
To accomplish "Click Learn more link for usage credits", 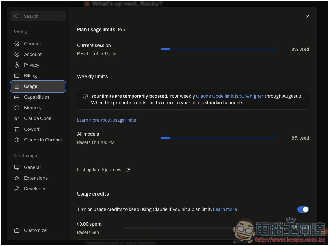I will coord(225,209).
